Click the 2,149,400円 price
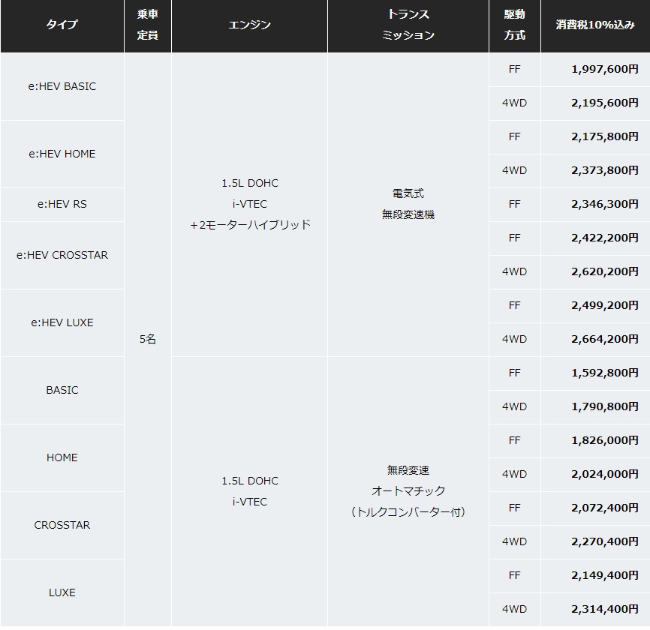Image resolution: width=650 pixels, height=630 pixels. click(605, 575)
